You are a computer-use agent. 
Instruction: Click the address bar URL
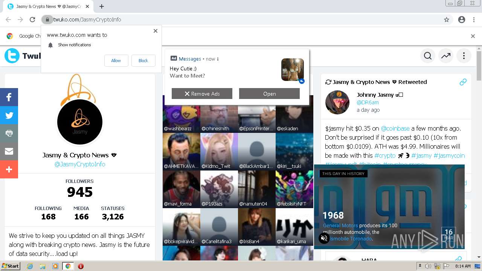click(87, 20)
